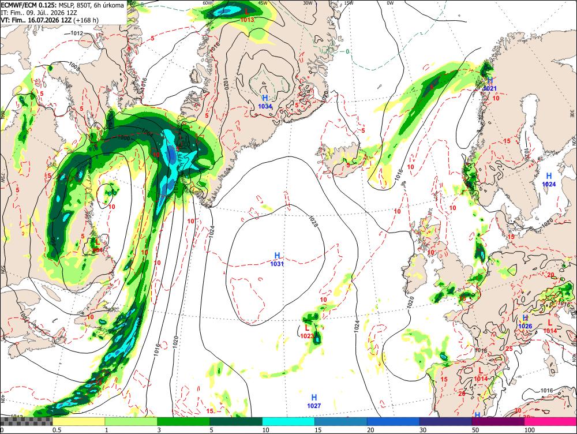Select the L 1014 low over Spain
The width and height of the screenshot is (577, 434).
click(481, 375)
